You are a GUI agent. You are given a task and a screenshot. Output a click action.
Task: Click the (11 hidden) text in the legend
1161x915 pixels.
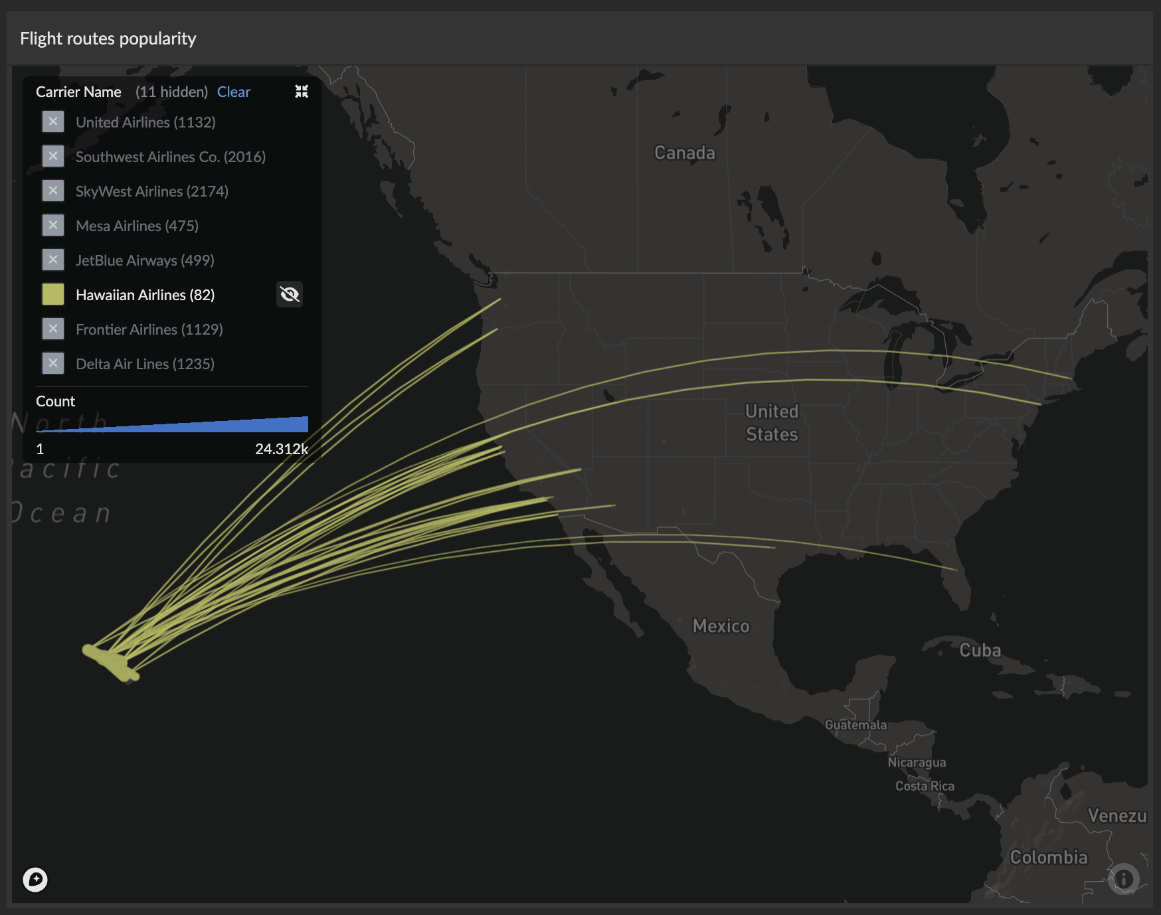tap(171, 92)
